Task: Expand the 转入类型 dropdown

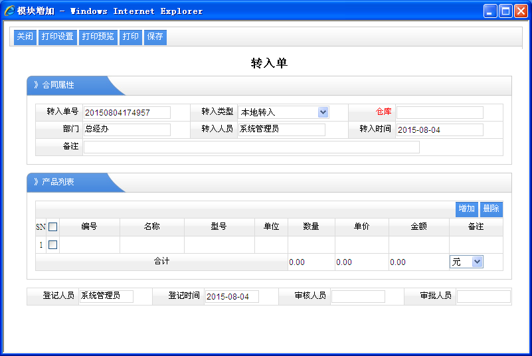Action: pyautogui.click(x=323, y=112)
